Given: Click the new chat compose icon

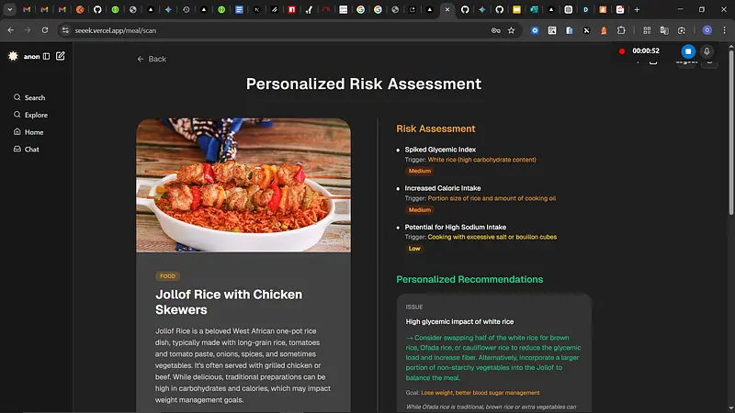Looking at the screenshot, I should click(61, 56).
